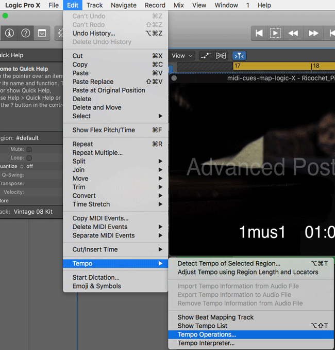Viewport: 335px width, 350px height.
Task: Open the Window menu
Action: [226, 5]
